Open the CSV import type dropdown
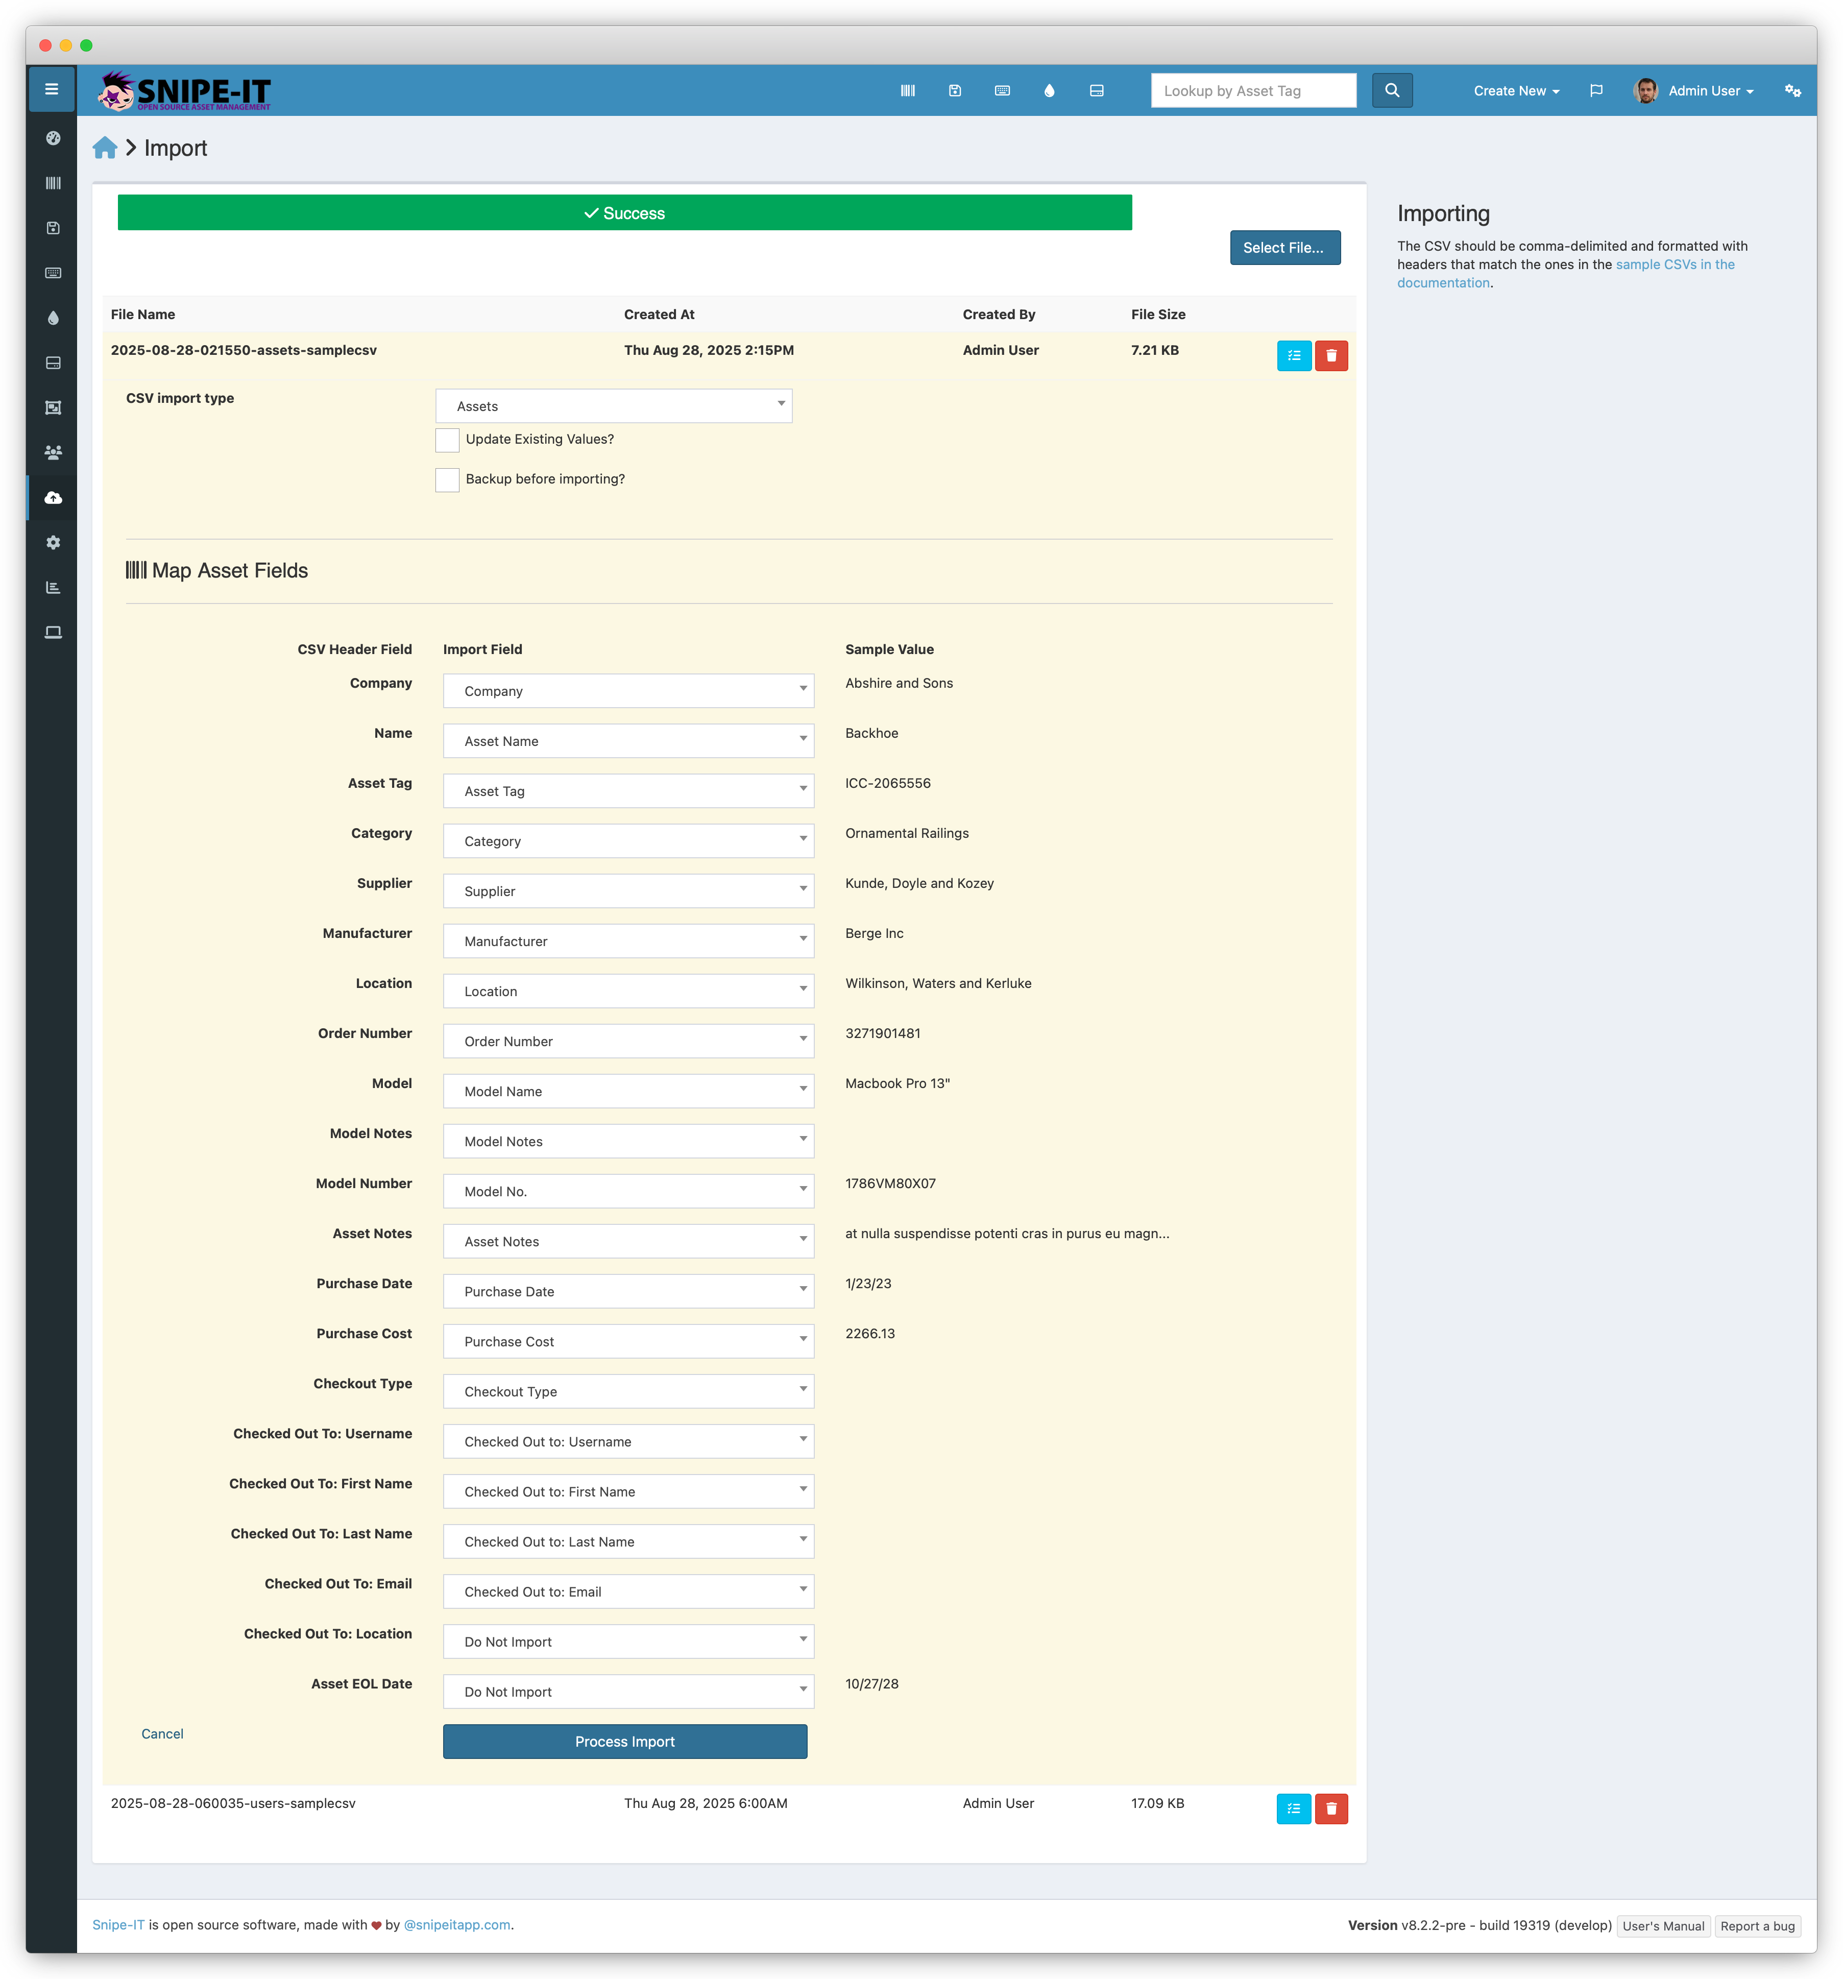The image size is (1843, 1979). tap(614, 406)
